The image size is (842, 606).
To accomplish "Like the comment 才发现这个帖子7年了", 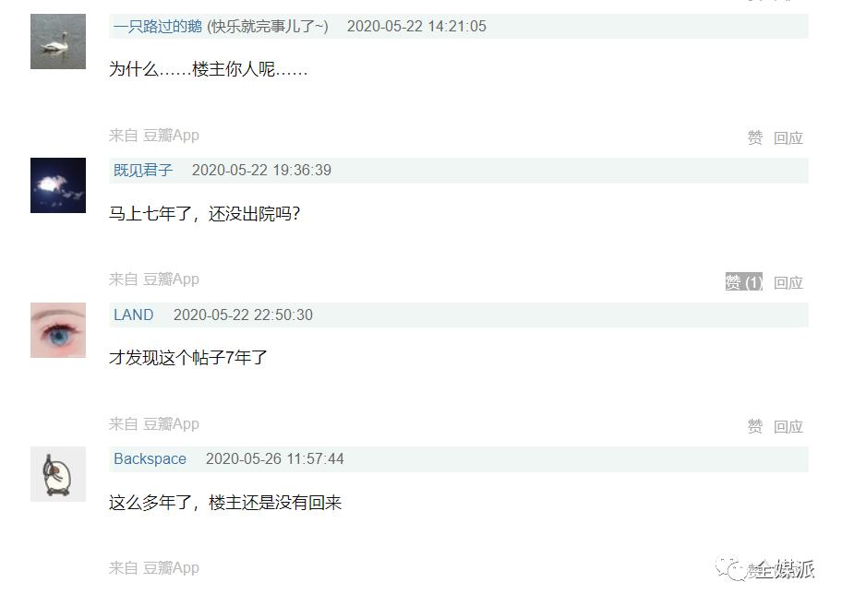I will point(755,426).
